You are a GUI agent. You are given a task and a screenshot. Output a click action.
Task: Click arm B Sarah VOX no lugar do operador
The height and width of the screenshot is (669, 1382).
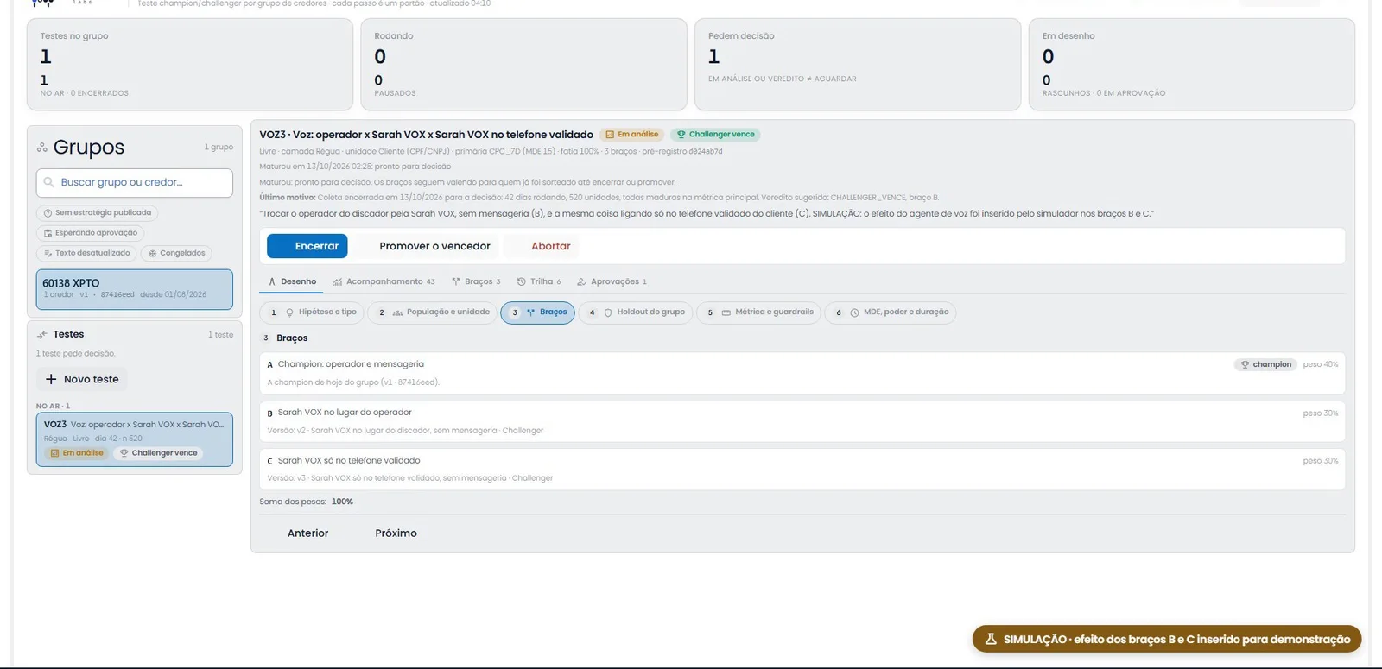802,421
